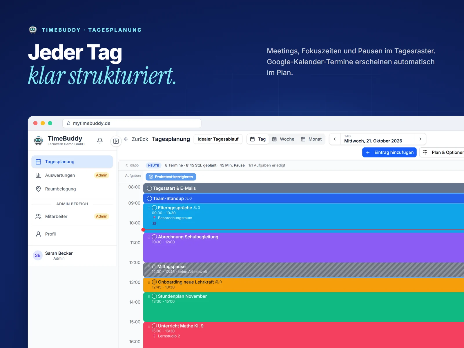464x348 pixels.
Task: Click the back arrow next to Zurück
Action: click(x=126, y=139)
